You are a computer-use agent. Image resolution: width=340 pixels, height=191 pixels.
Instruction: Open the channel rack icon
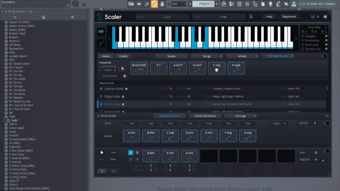coord(239,4)
